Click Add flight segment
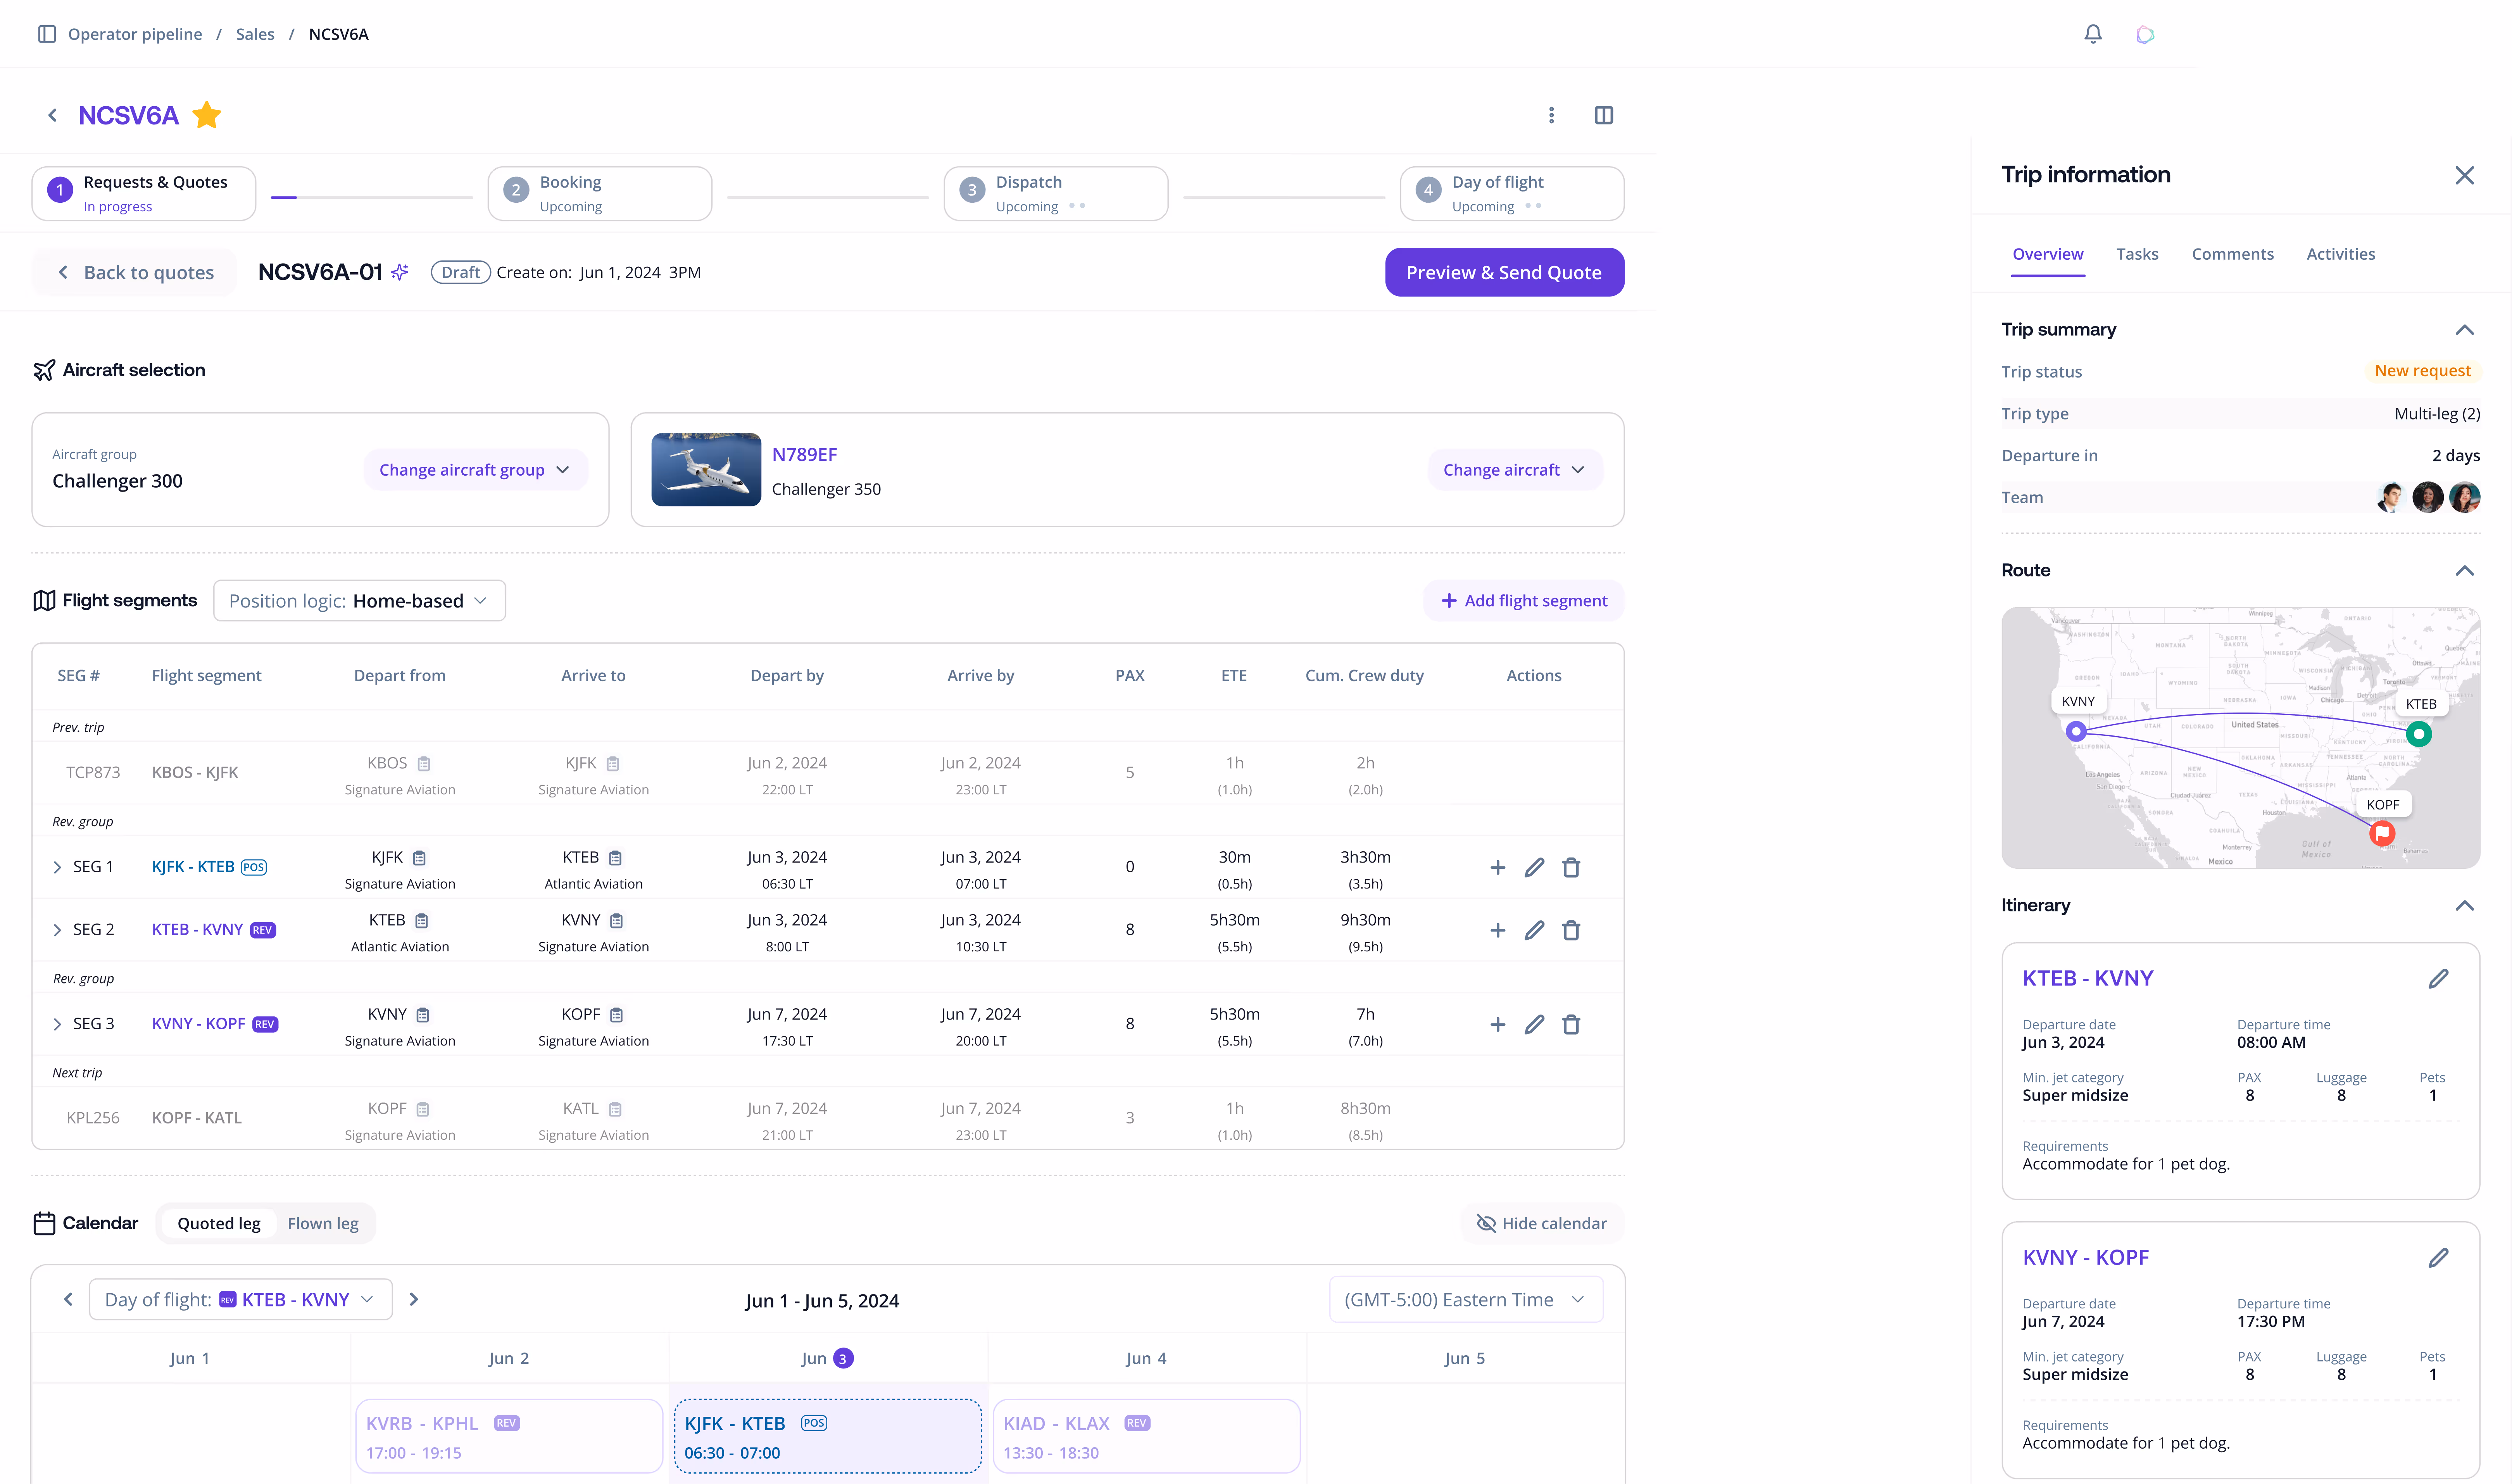Viewport: 2512px width, 1484px height. tap(1524, 601)
